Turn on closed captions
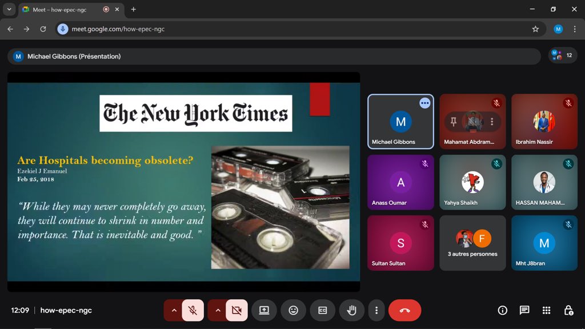 (323, 310)
